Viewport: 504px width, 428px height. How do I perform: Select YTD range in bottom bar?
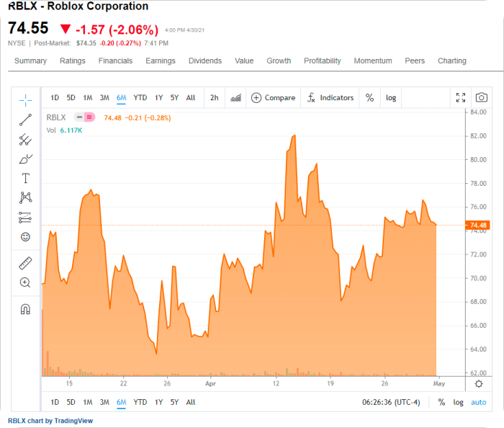tap(140, 402)
